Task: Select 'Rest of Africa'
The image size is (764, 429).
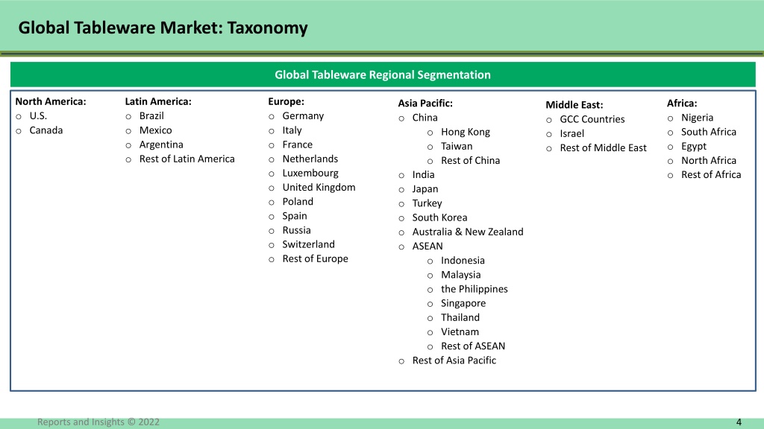Action: click(x=711, y=174)
